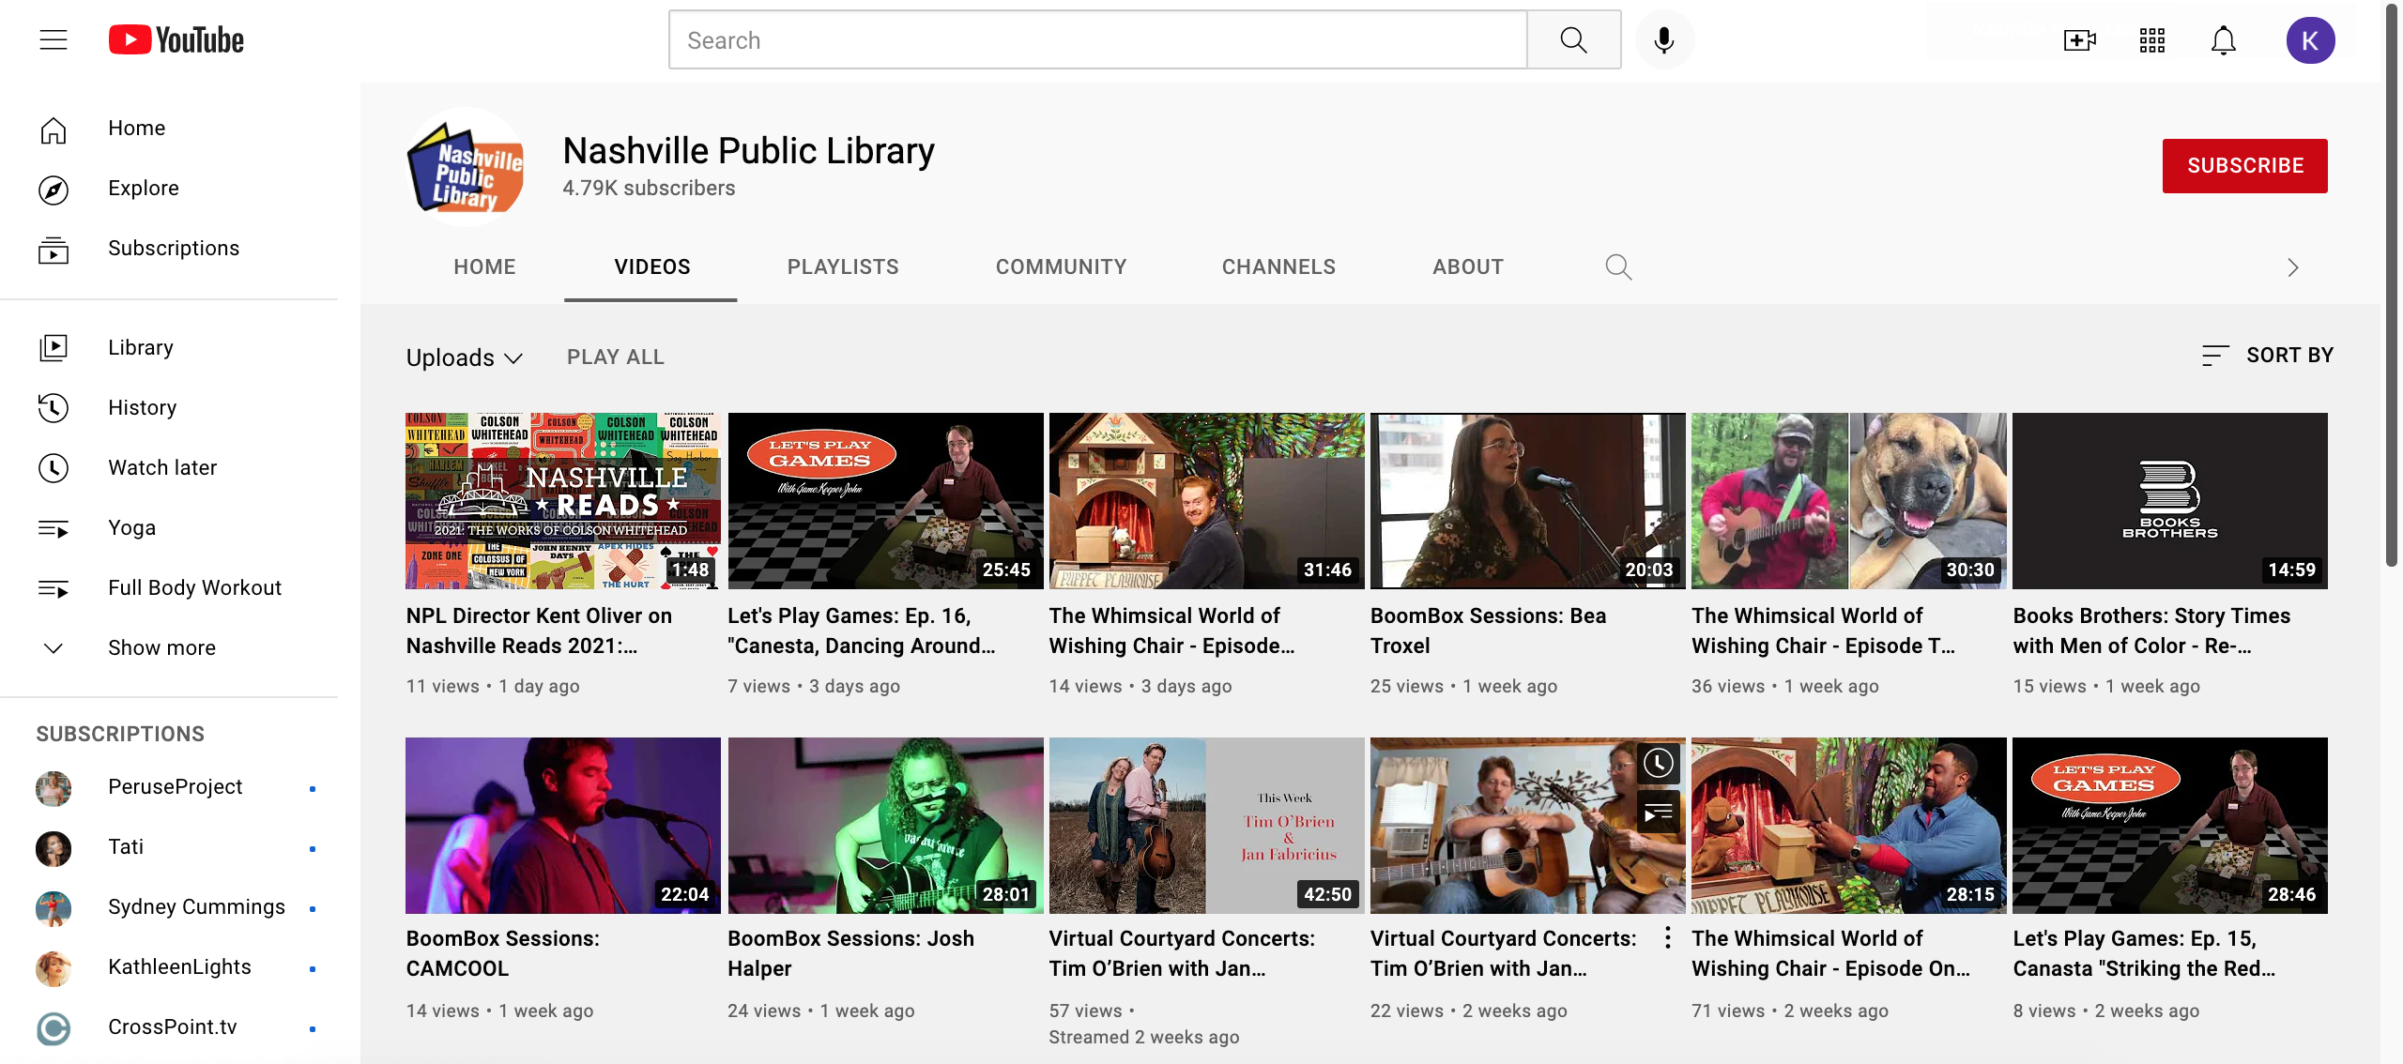Open NPL Director Kent Oliver video title

click(x=539, y=631)
